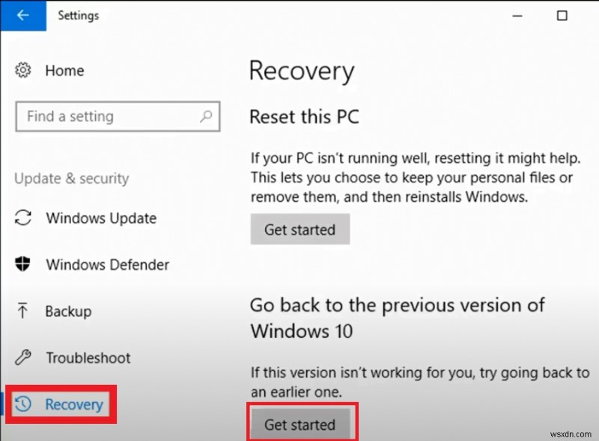Open Windows Update from the sidebar icon
Viewport: 599px width, 441px height.
pyautogui.click(x=23, y=218)
